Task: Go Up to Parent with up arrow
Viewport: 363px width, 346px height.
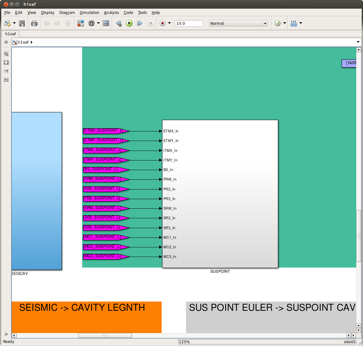Action: pyautogui.click(x=68, y=23)
